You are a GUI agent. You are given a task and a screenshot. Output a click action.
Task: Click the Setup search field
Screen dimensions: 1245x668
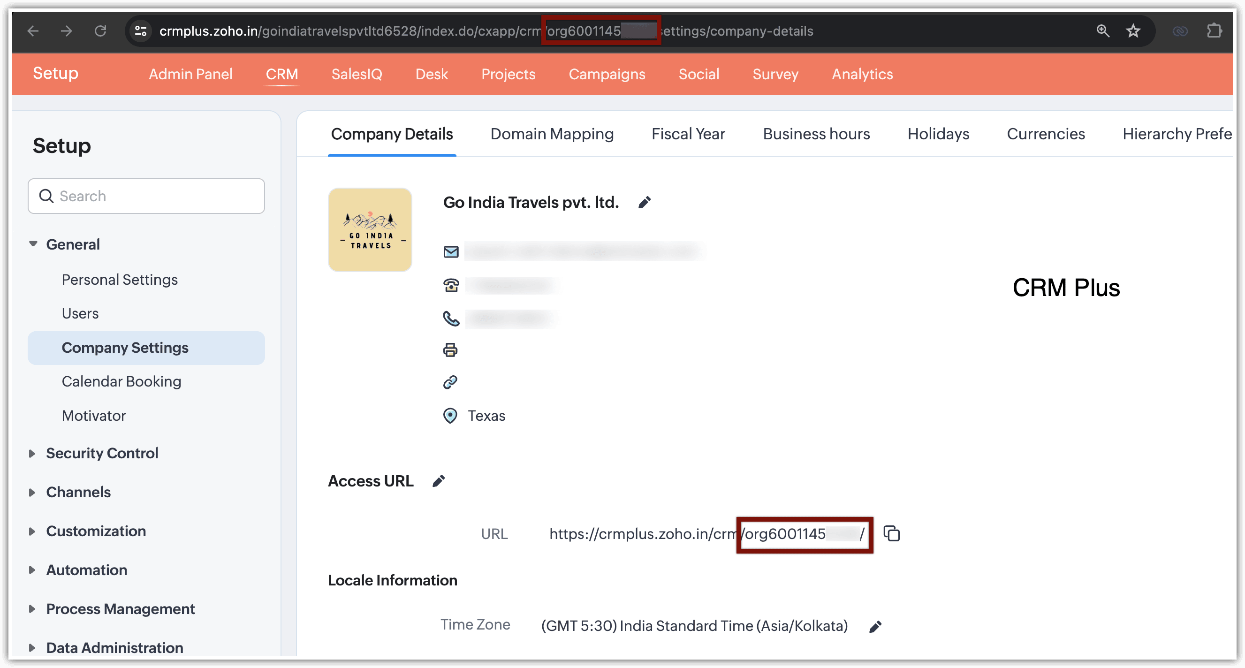pyautogui.click(x=146, y=196)
